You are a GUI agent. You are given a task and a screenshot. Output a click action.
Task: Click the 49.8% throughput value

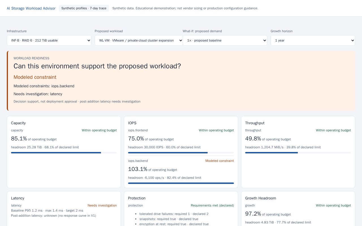253,139
